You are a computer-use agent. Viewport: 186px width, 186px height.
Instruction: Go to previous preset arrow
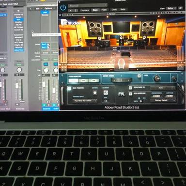tap(71, 10)
